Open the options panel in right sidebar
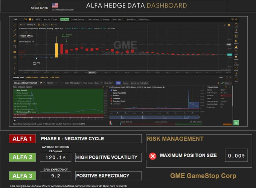This screenshot has height=188, width=256. [x=236, y=69]
